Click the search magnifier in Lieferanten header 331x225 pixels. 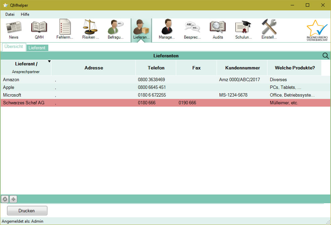click(325, 56)
